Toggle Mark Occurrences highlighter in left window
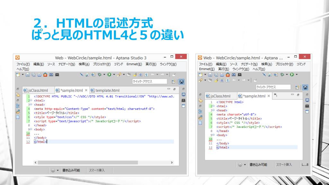The width and height of the screenshot is (329, 185). [x=135, y=75]
